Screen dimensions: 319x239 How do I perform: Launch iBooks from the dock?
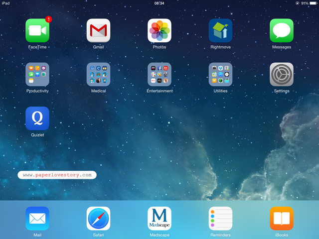tap(282, 219)
